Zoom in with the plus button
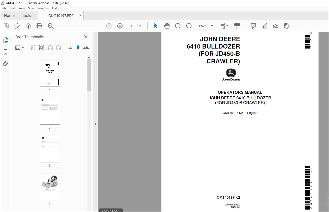 (189, 26)
